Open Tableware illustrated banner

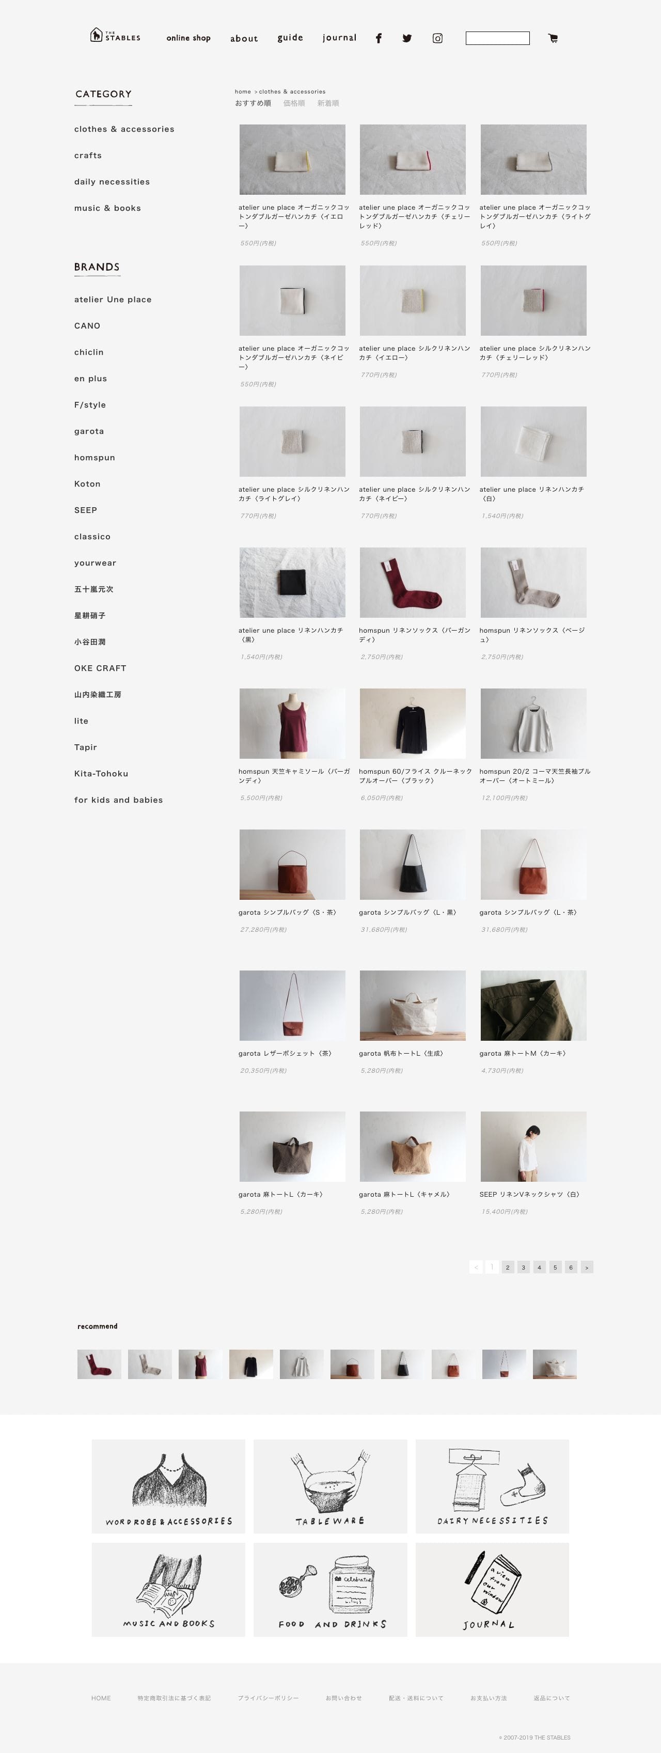[x=330, y=1485]
